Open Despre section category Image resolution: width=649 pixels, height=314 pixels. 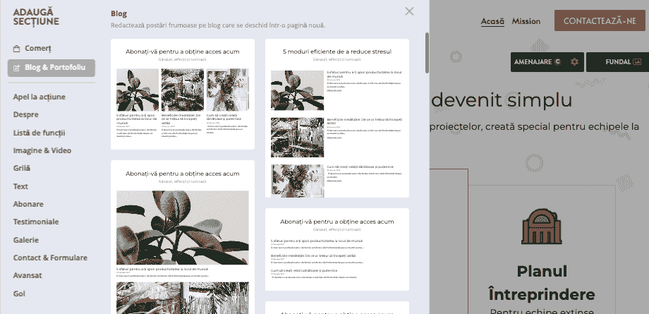click(x=25, y=115)
